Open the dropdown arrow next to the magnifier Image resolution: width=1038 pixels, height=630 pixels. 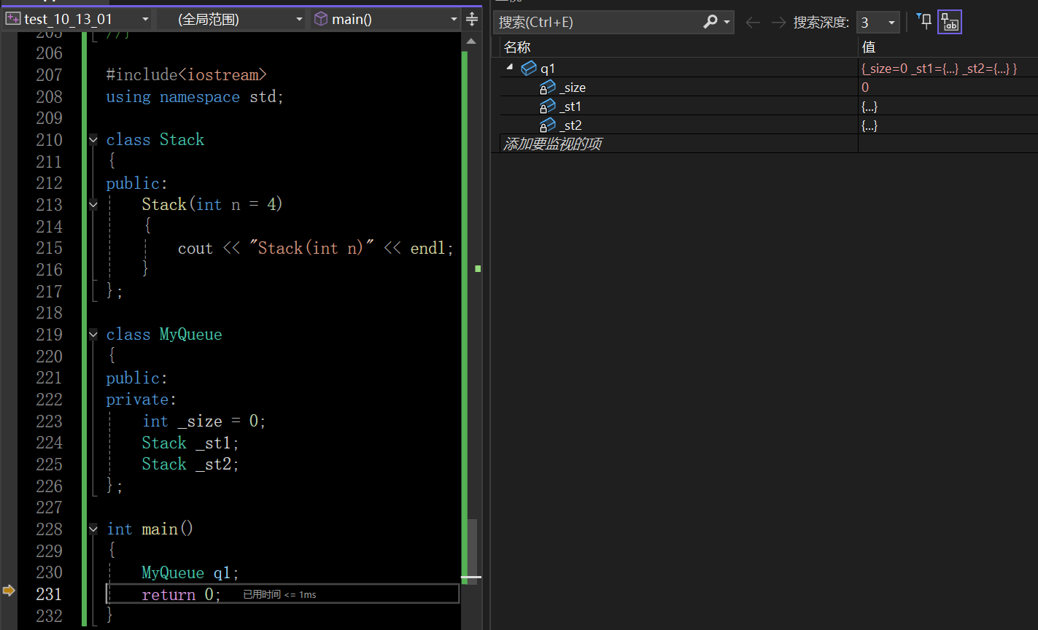tap(727, 23)
